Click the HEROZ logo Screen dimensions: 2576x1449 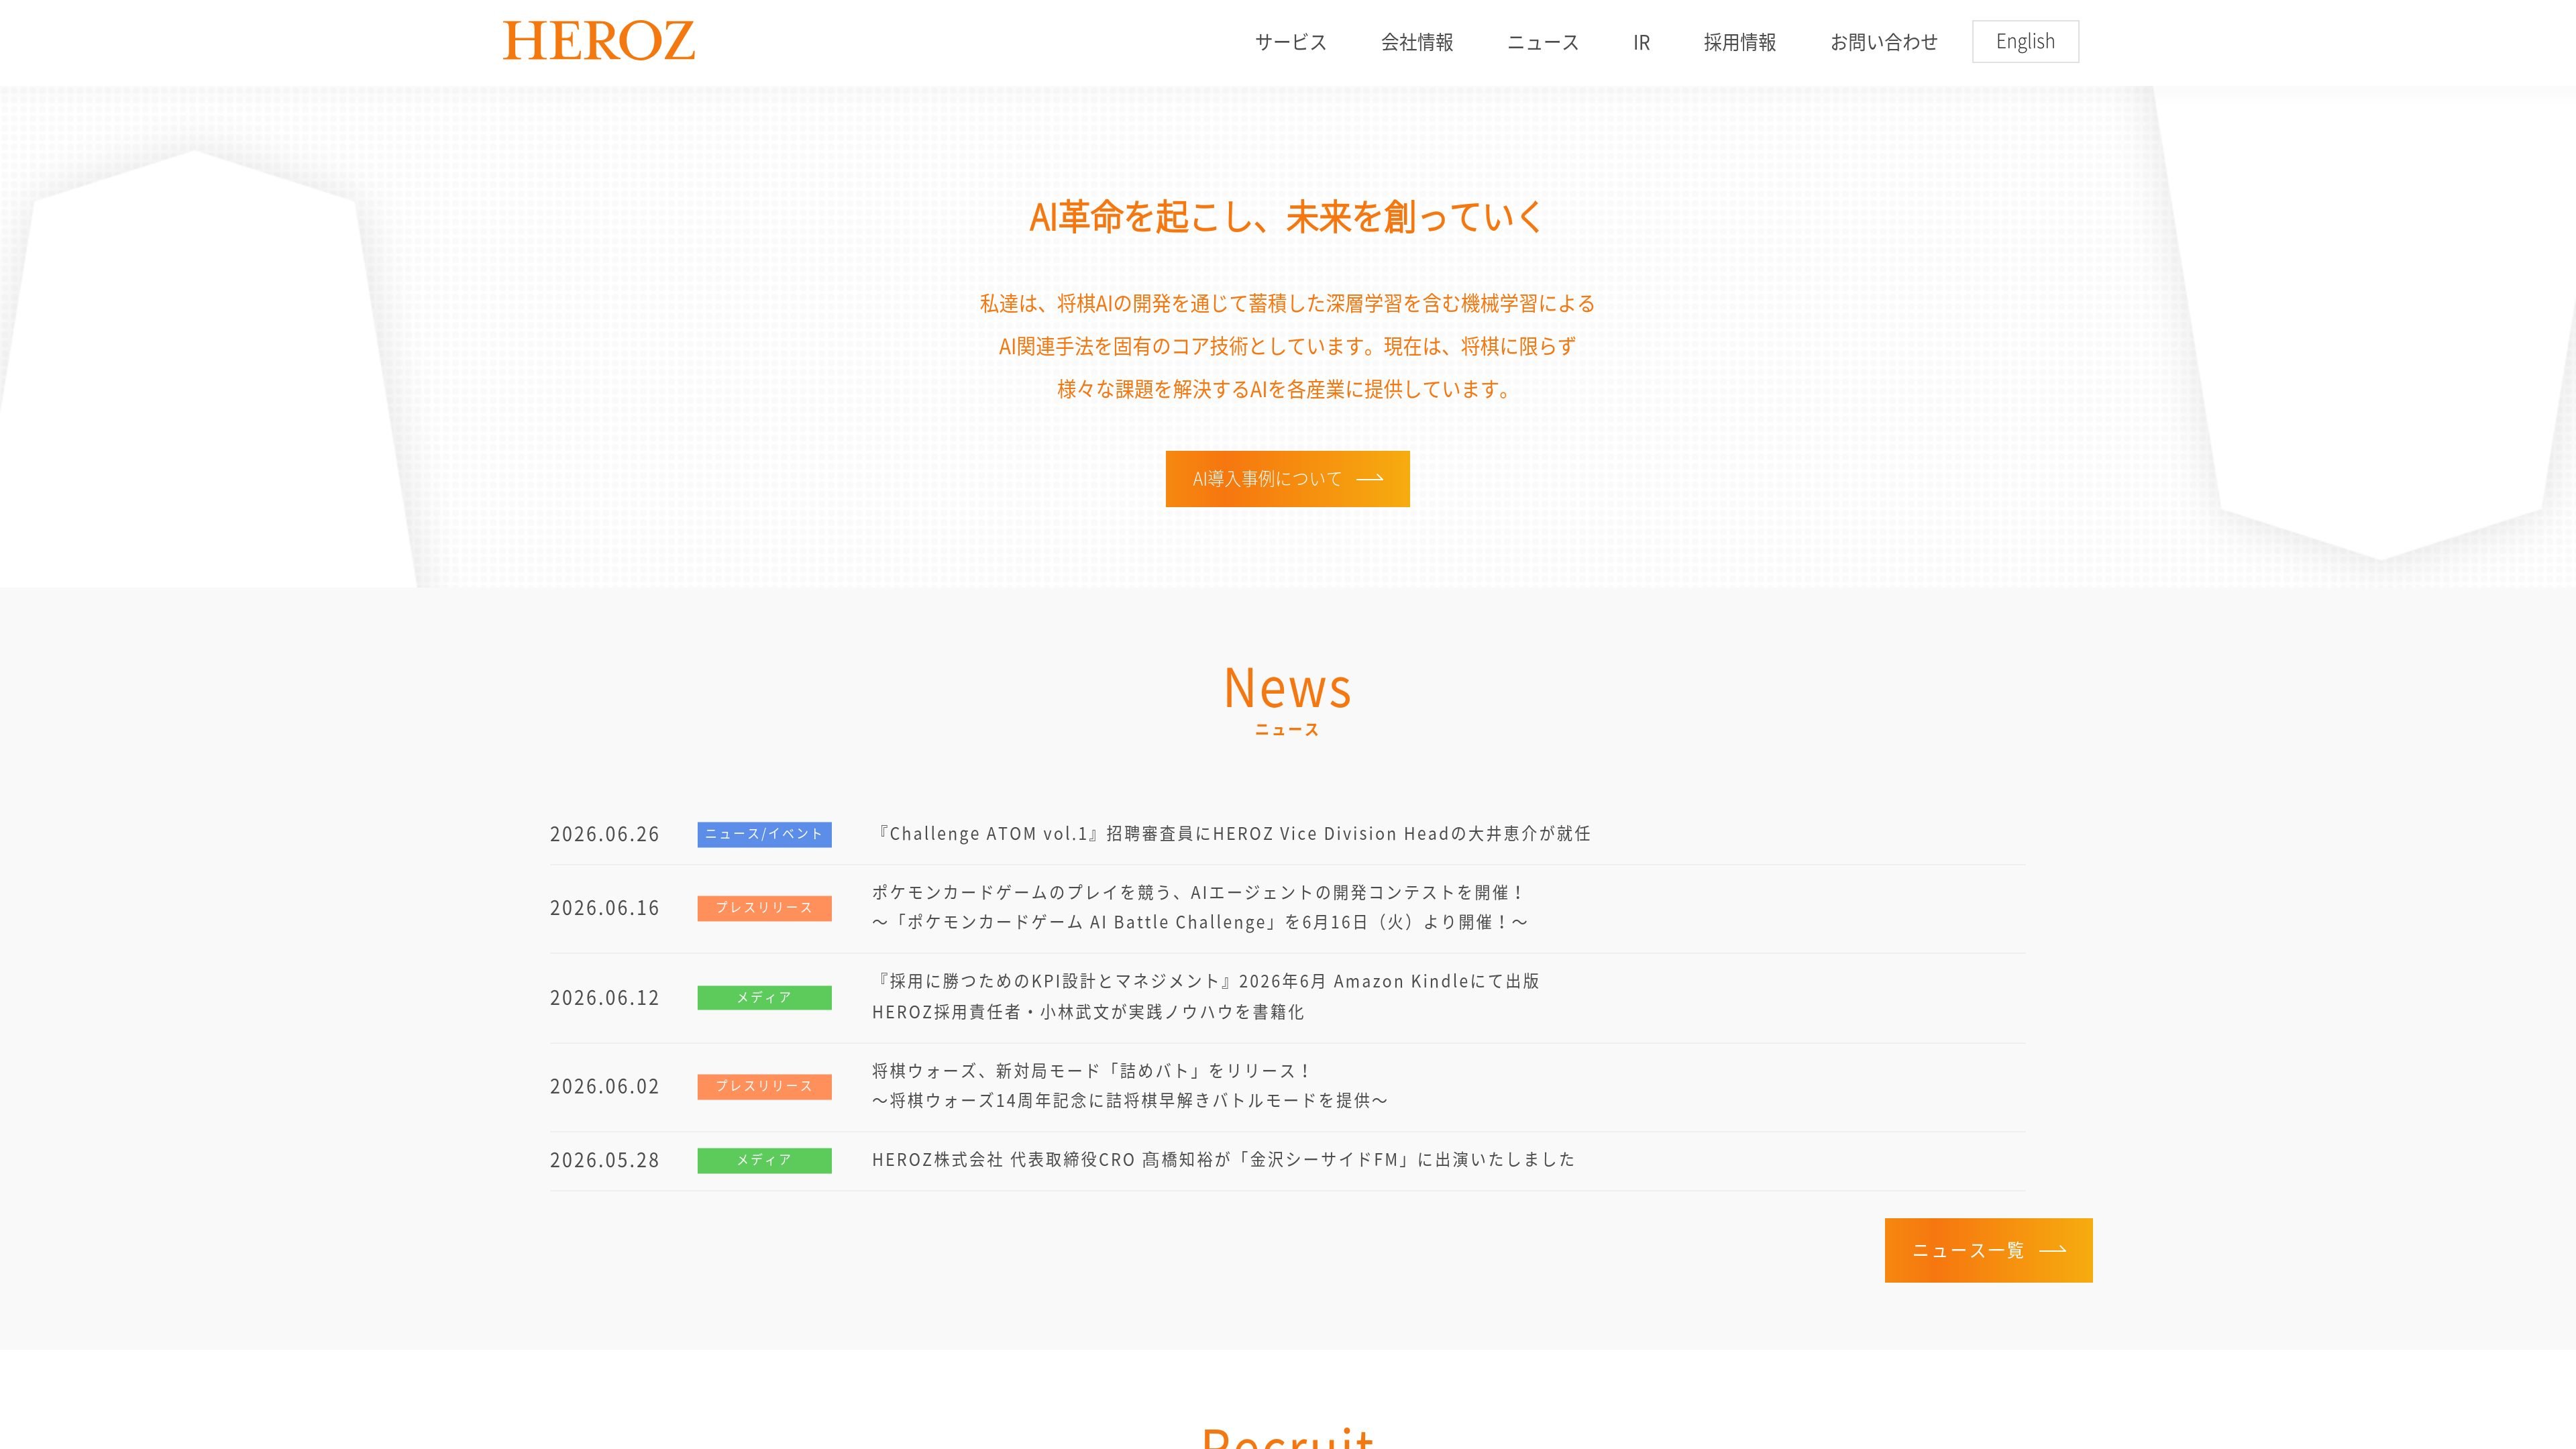pyautogui.click(x=598, y=41)
